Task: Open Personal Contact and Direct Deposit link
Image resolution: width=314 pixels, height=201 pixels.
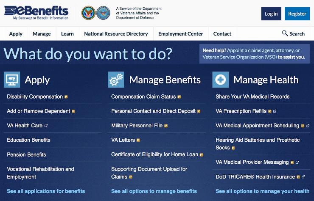Action: point(153,111)
